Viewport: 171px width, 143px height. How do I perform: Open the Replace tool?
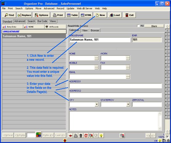tap(24, 15)
